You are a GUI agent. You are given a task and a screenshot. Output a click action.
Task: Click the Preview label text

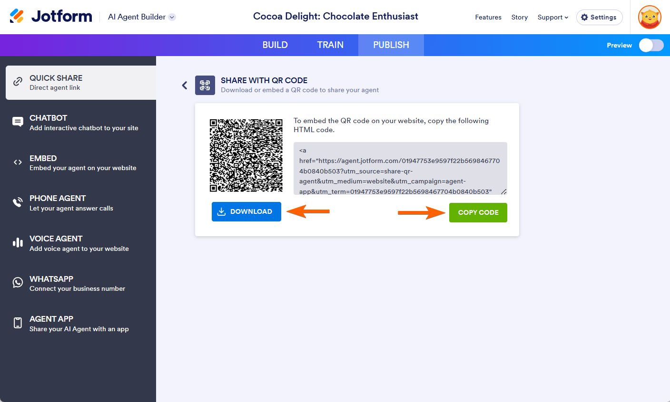click(x=619, y=45)
